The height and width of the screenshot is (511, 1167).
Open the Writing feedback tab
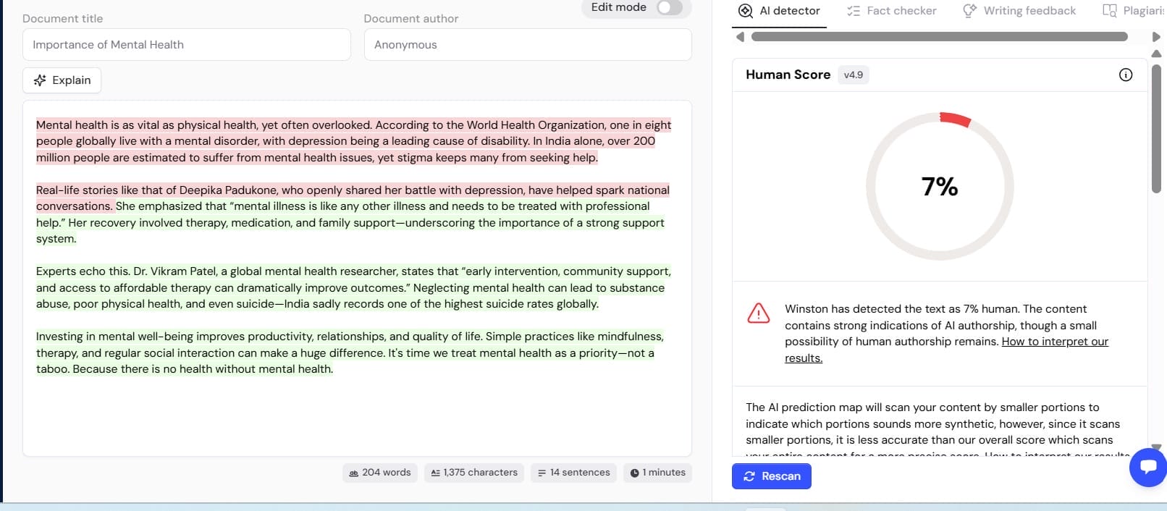click(1019, 11)
